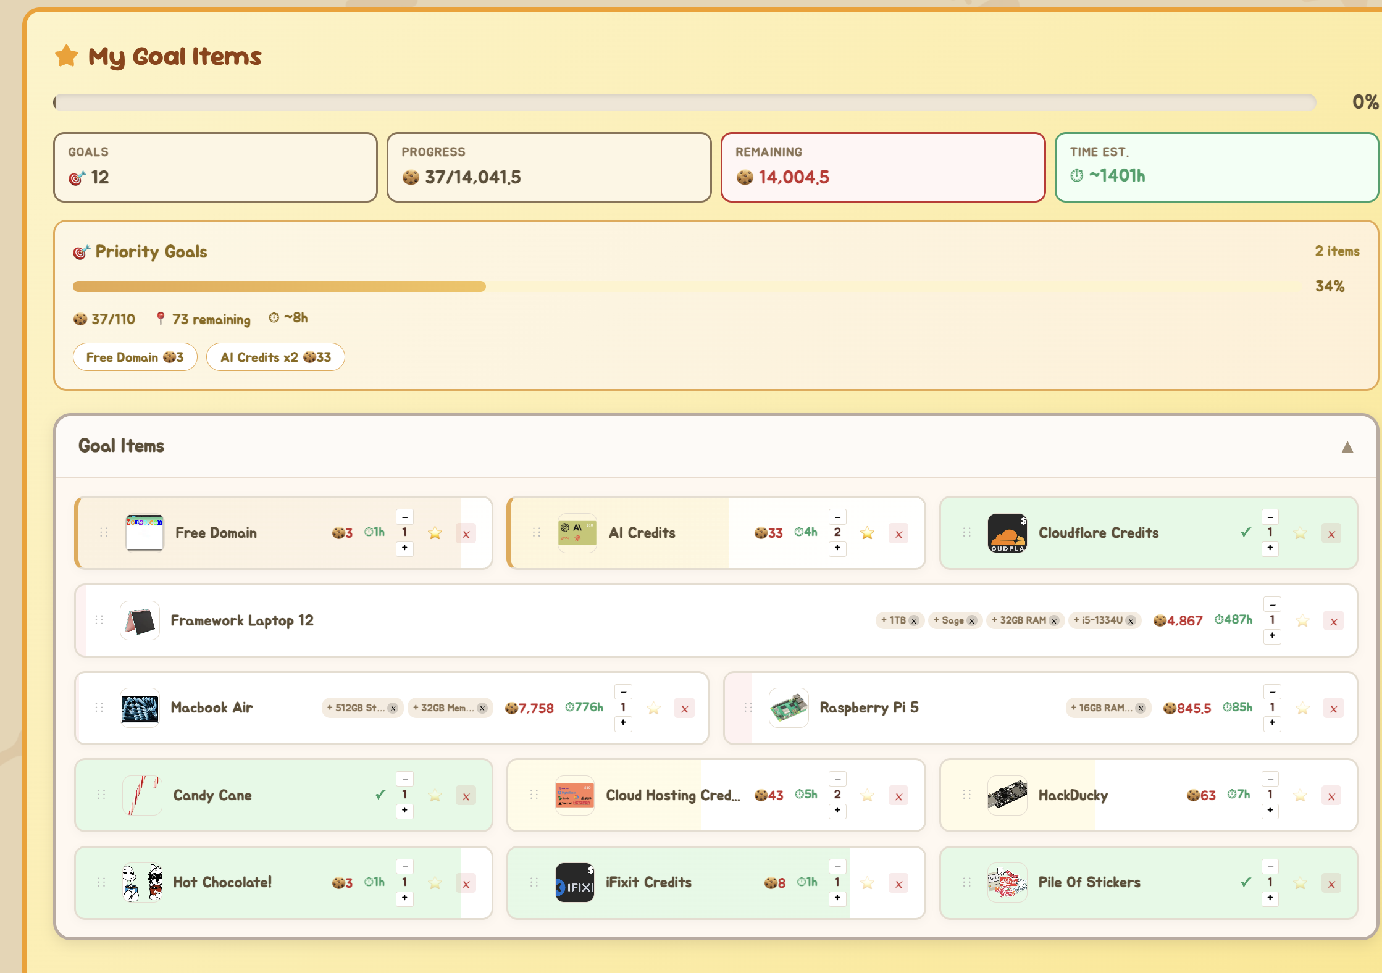
Task: Click the AI Credits x2 priority chip
Action: pos(275,357)
